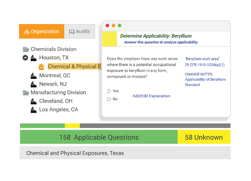Click the Los Angeles, CA factory icon
Image resolution: width=251 pixels, height=181 pixels.
pyautogui.click(x=33, y=110)
